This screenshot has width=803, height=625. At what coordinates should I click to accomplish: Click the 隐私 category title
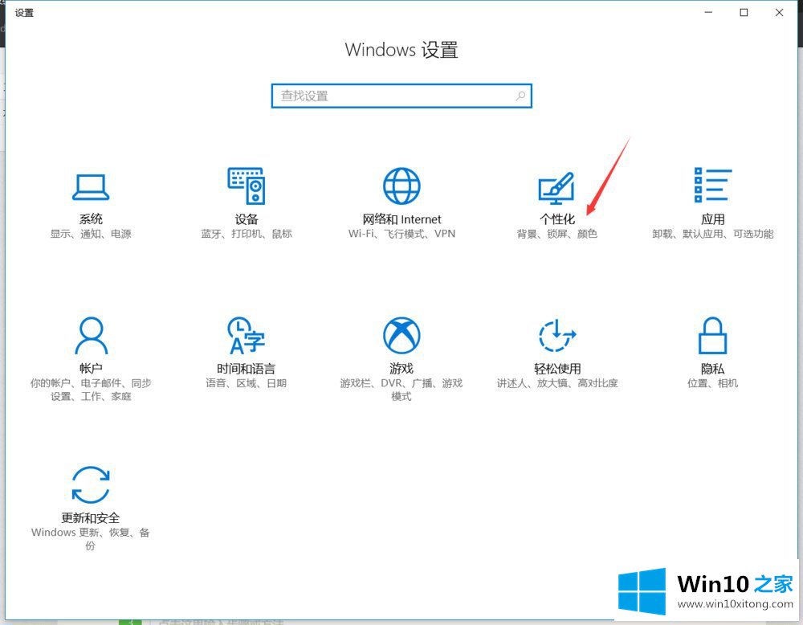[713, 369]
